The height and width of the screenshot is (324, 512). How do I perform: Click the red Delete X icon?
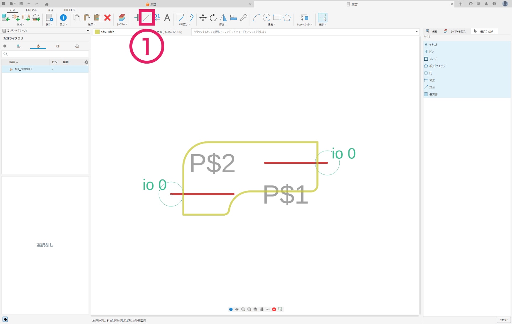coord(107,18)
